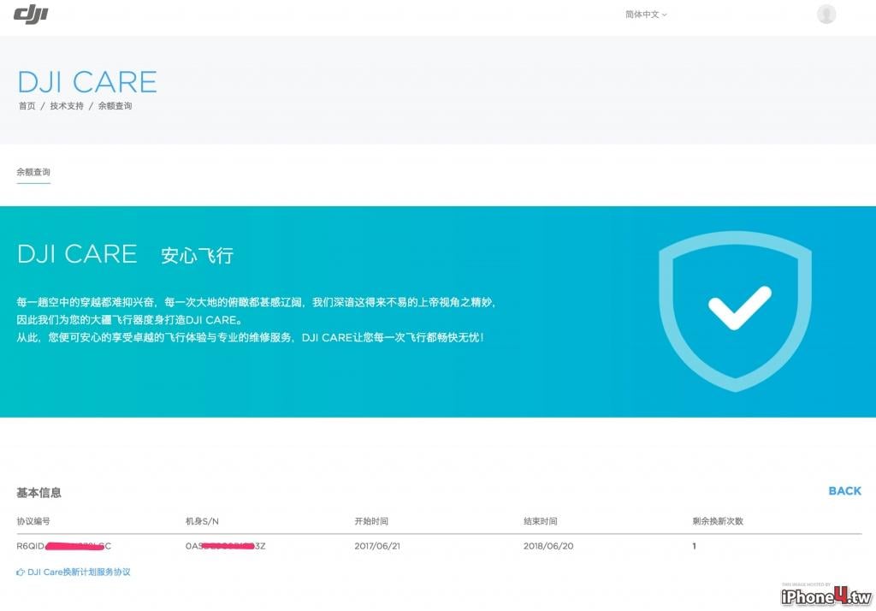Click the agreement number starting R6QID
The image size is (876, 611).
(63, 546)
